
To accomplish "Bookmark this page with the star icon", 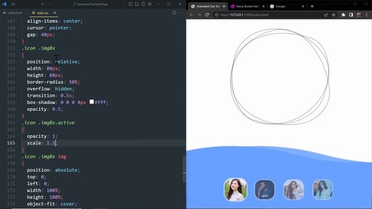I will click(x=334, y=15).
